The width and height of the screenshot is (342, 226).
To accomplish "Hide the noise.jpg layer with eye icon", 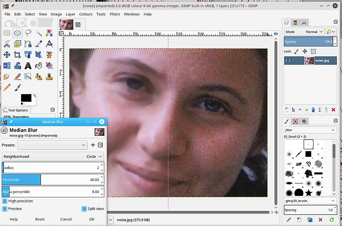I will pyautogui.click(x=288, y=61).
